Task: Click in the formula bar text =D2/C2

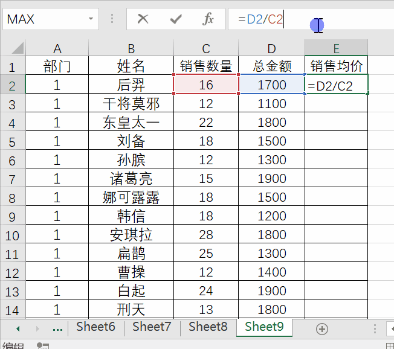Action: (x=260, y=19)
